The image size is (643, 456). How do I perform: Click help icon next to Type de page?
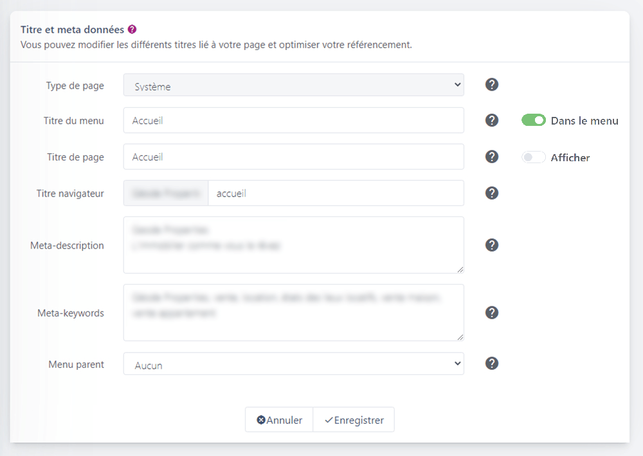click(492, 85)
